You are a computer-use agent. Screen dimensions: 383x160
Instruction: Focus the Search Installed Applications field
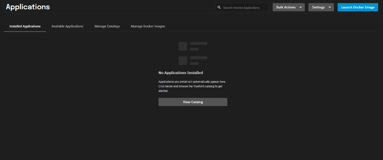click(x=242, y=7)
